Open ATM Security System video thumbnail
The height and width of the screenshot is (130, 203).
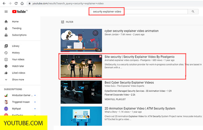coord(81,116)
